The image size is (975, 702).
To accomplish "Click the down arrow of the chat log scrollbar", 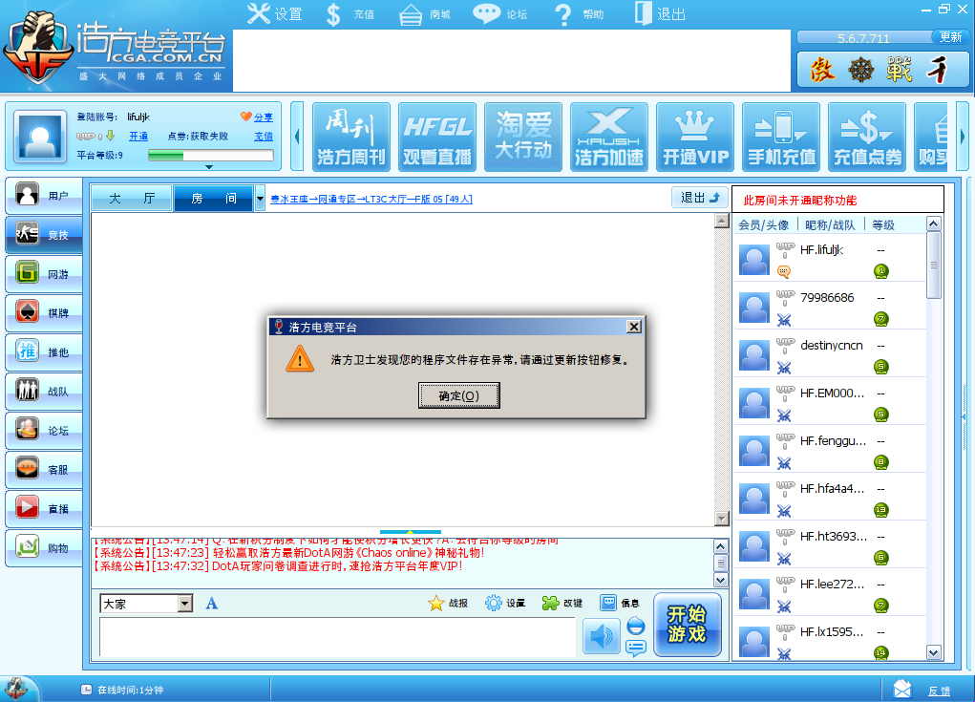I will pos(721,580).
